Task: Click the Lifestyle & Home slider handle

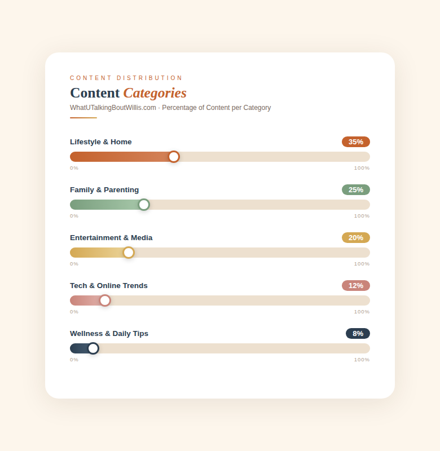Action: pos(174,157)
